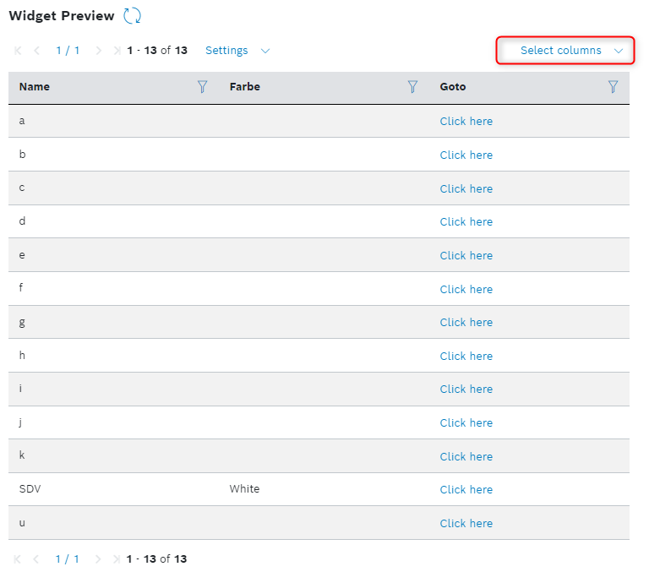Go to next page in top pagination
Image resolution: width=649 pixels, height=572 pixels.
pos(99,51)
